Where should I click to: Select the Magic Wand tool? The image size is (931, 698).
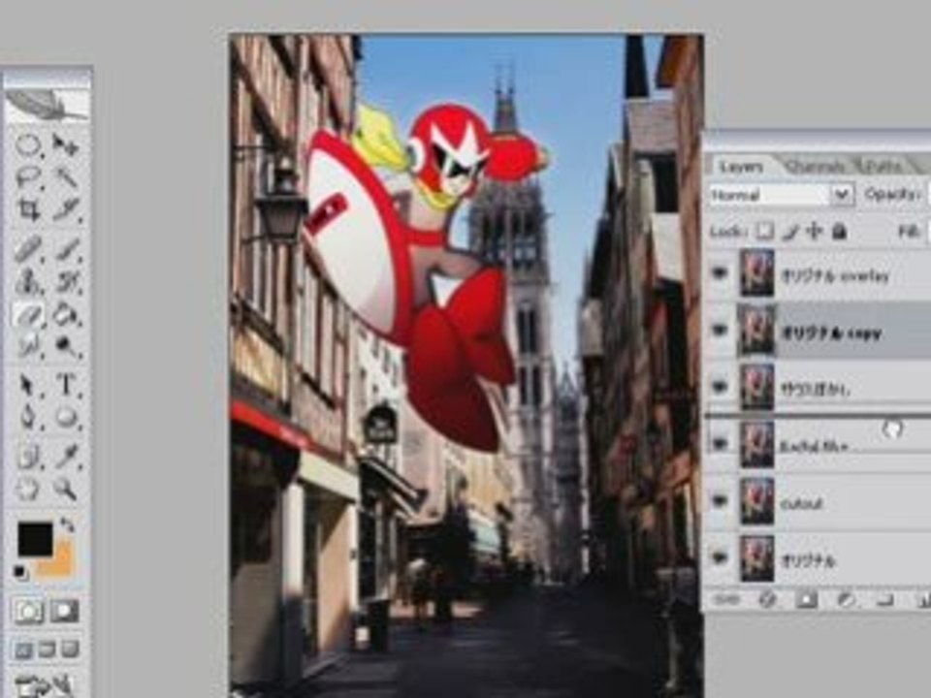(65, 176)
